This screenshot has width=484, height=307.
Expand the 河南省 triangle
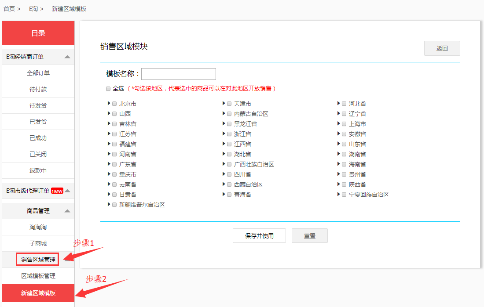[x=109, y=154]
